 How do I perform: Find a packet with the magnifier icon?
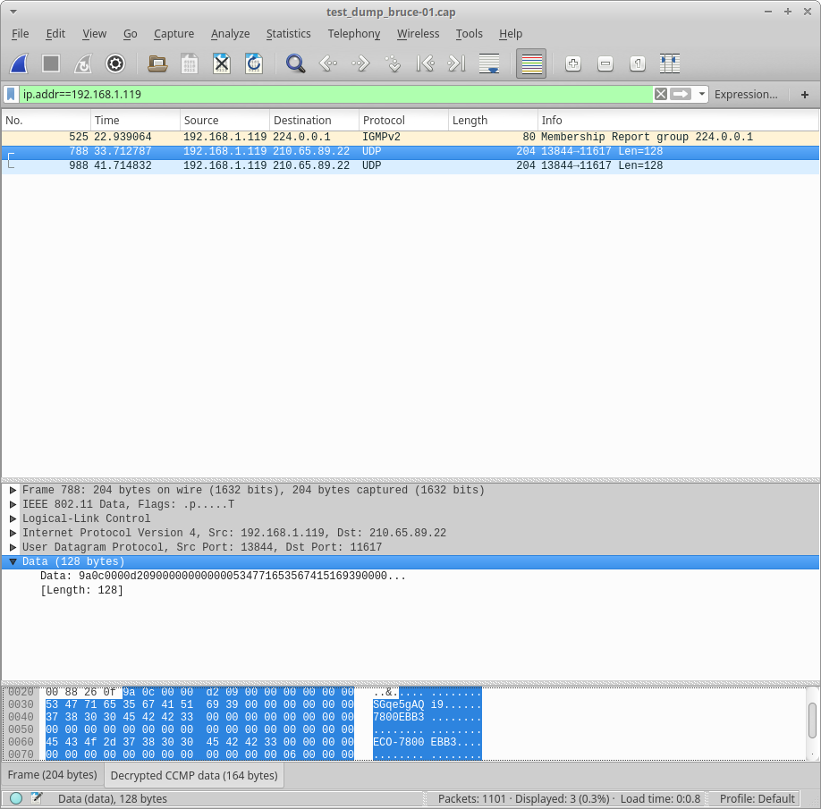(x=296, y=63)
